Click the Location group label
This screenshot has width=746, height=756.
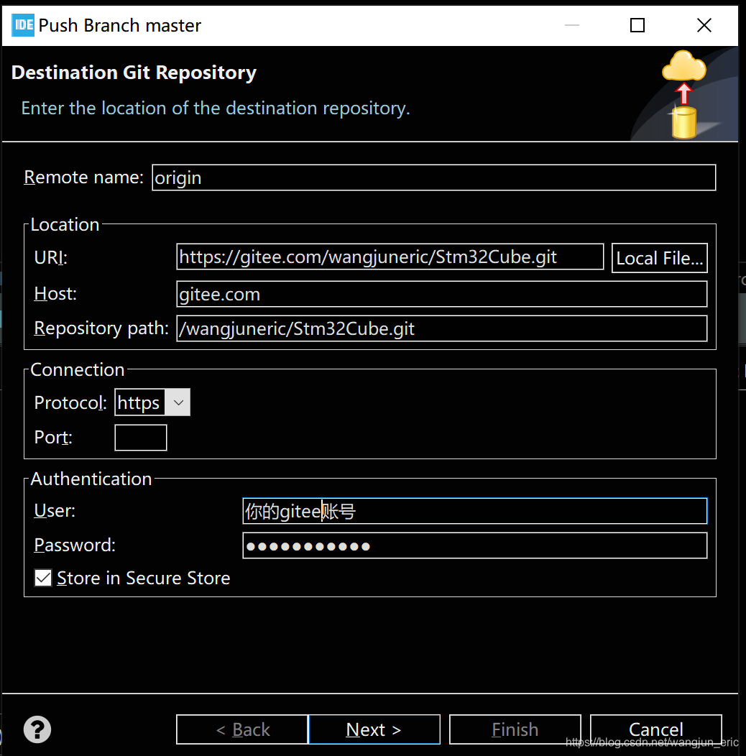(65, 225)
